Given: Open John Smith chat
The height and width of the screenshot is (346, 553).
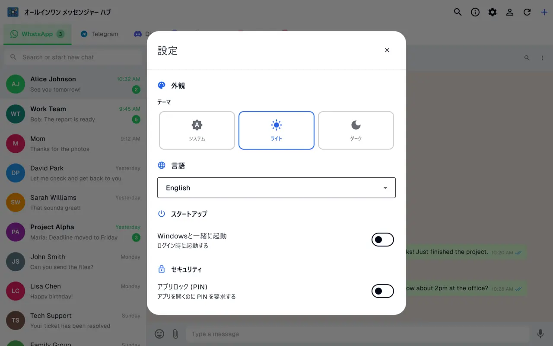Looking at the screenshot, I should (73, 262).
